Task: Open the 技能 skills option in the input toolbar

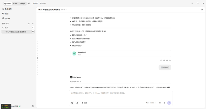Action: pos(84,103)
